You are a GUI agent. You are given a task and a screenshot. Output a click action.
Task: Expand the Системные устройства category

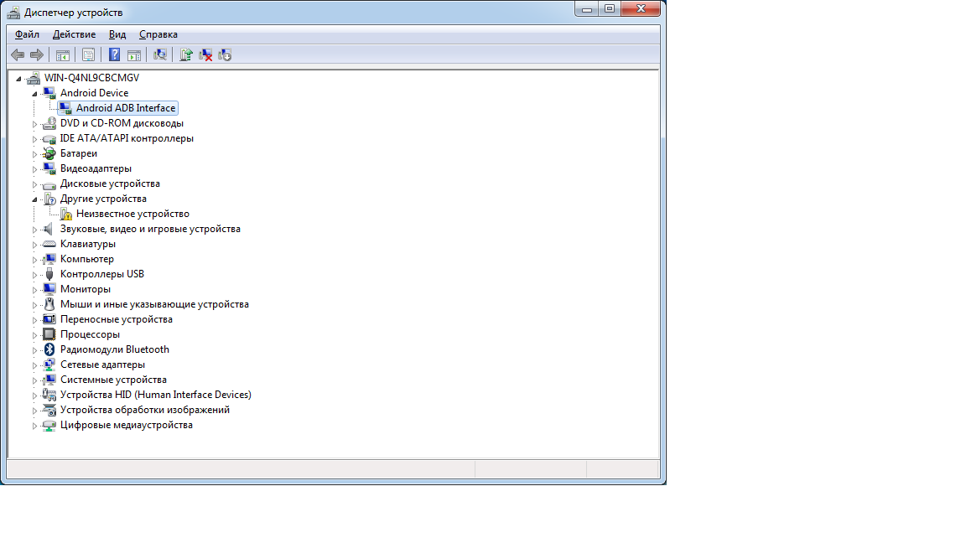(34, 380)
